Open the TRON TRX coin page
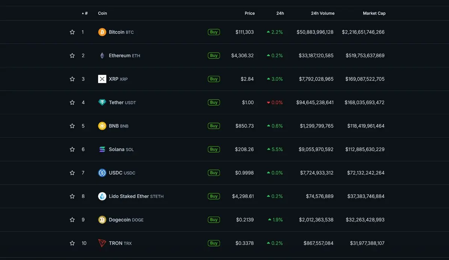Screen dimensions: 449x260 click(x=120, y=243)
